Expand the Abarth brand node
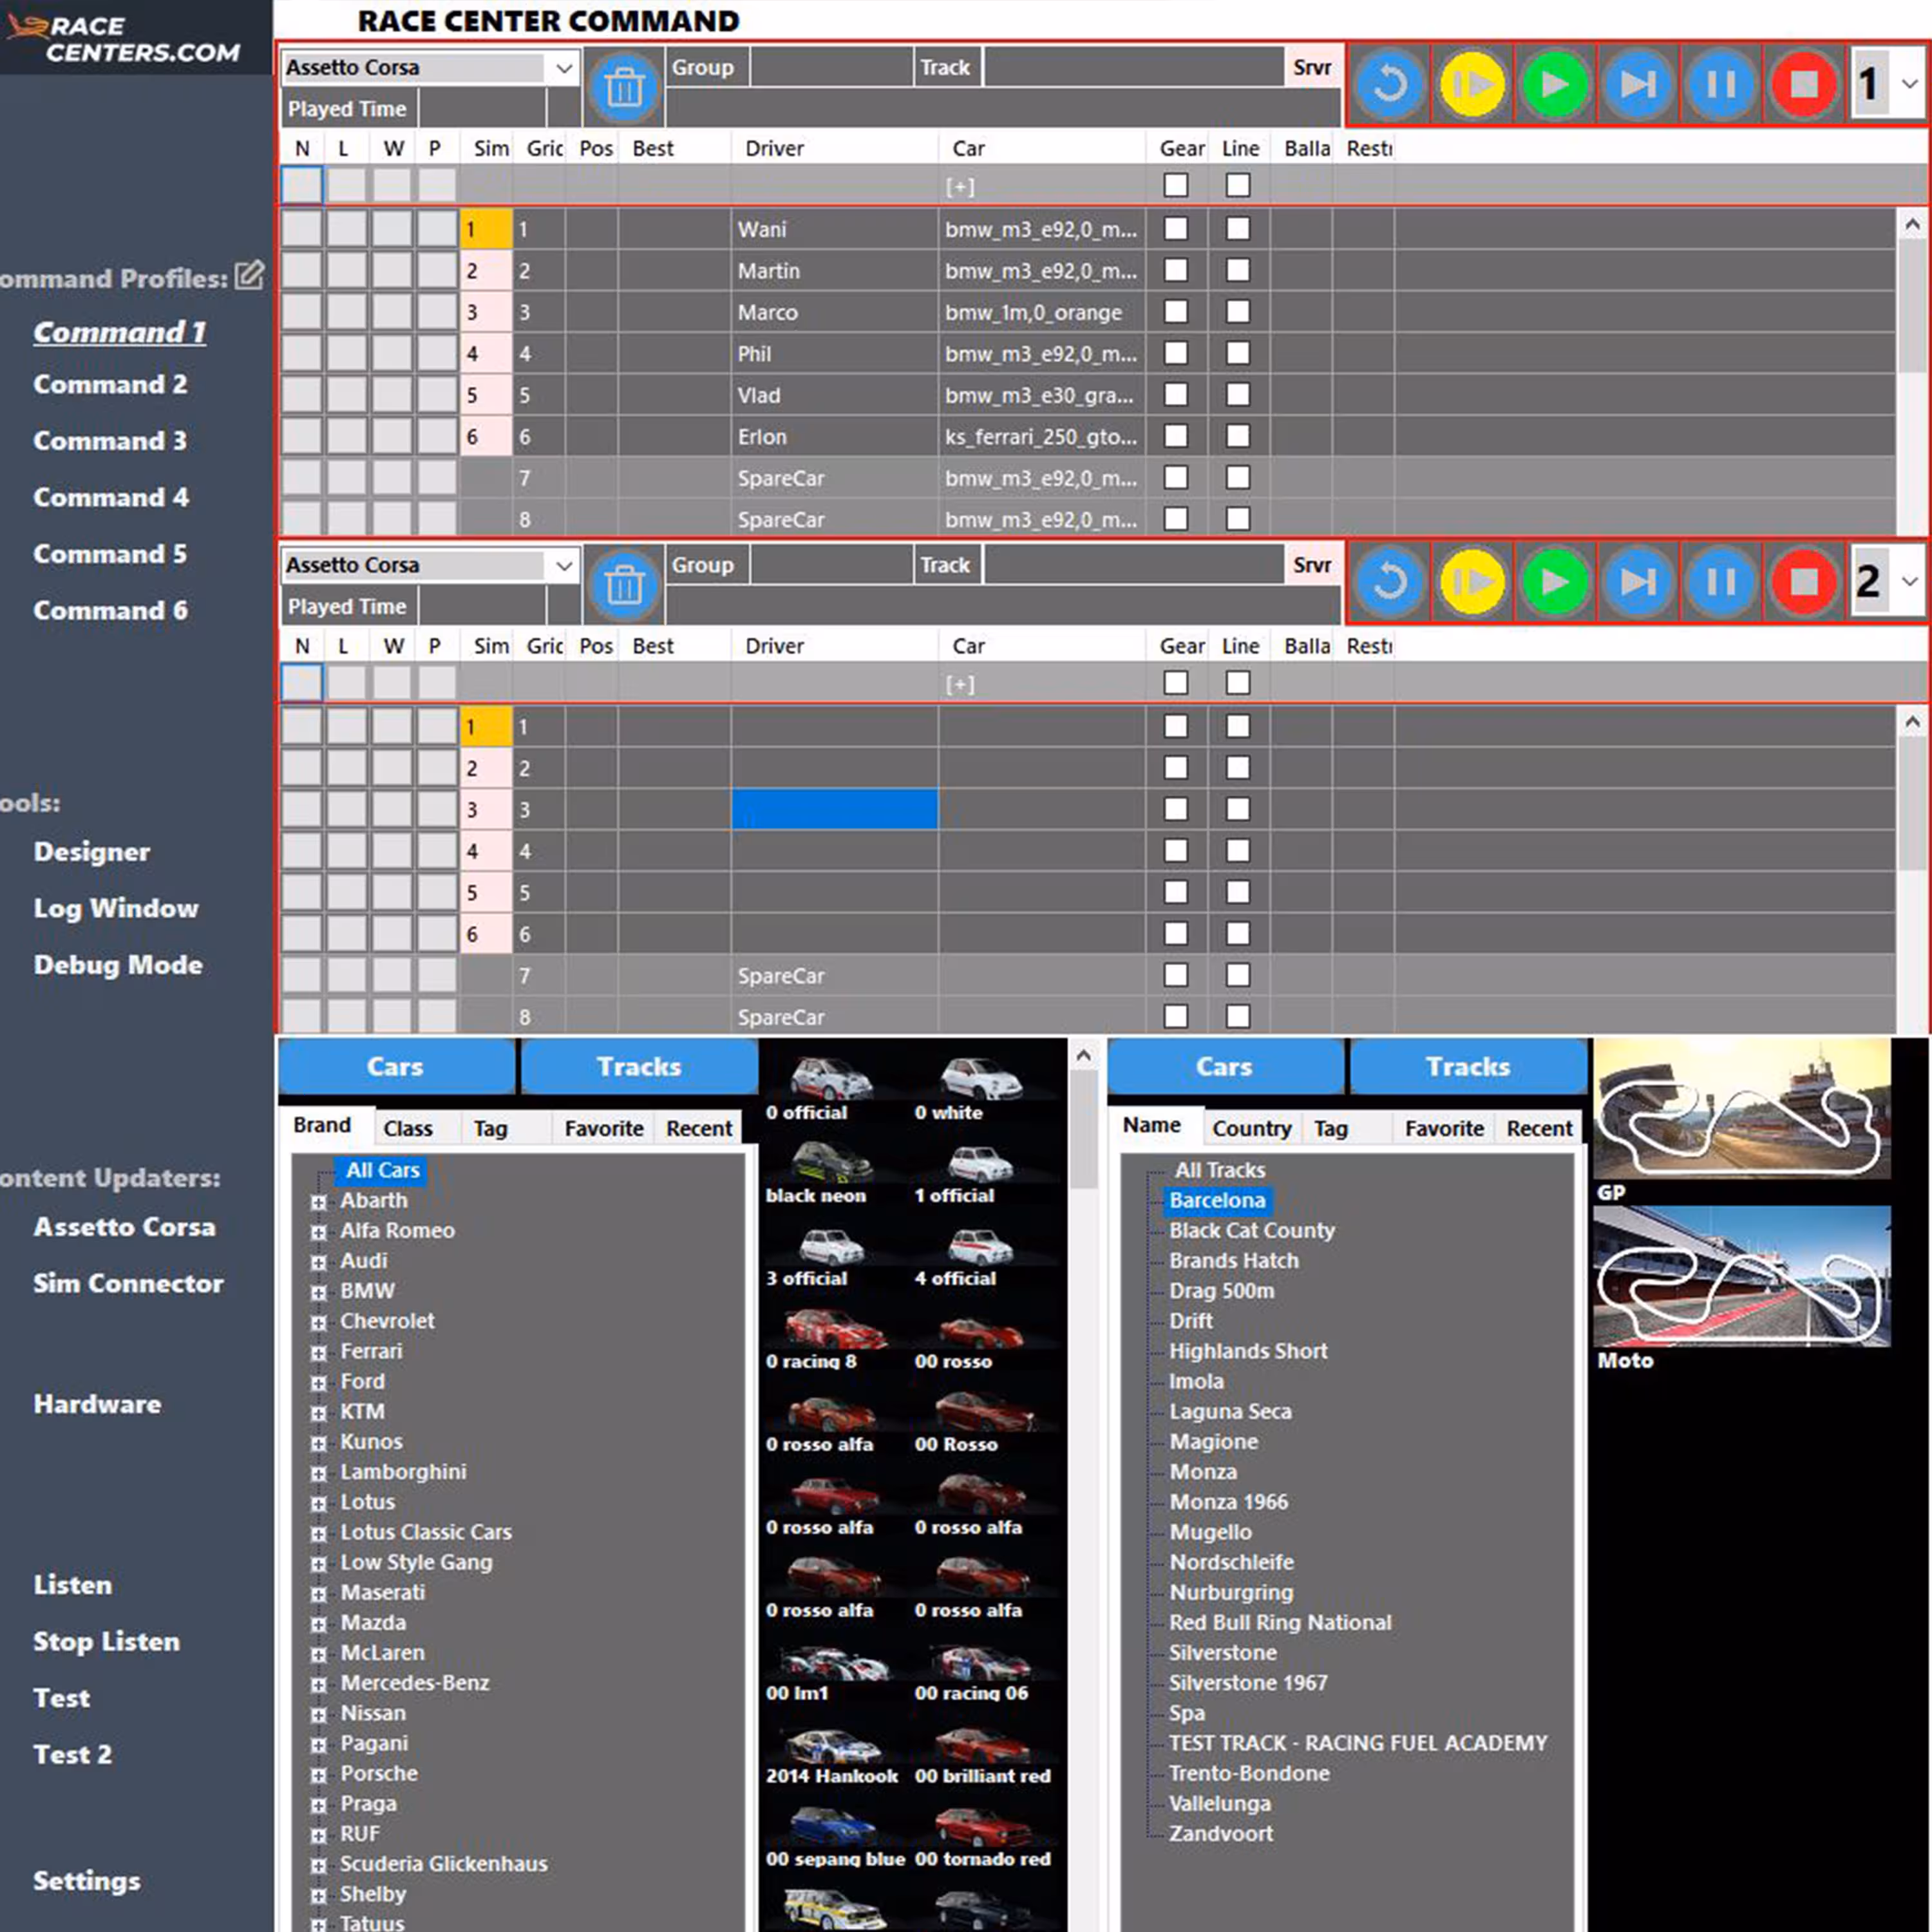Screen dimensions: 1932x1932 coord(318,1202)
